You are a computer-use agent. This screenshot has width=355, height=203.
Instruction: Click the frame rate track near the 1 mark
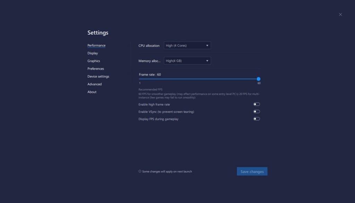point(140,79)
